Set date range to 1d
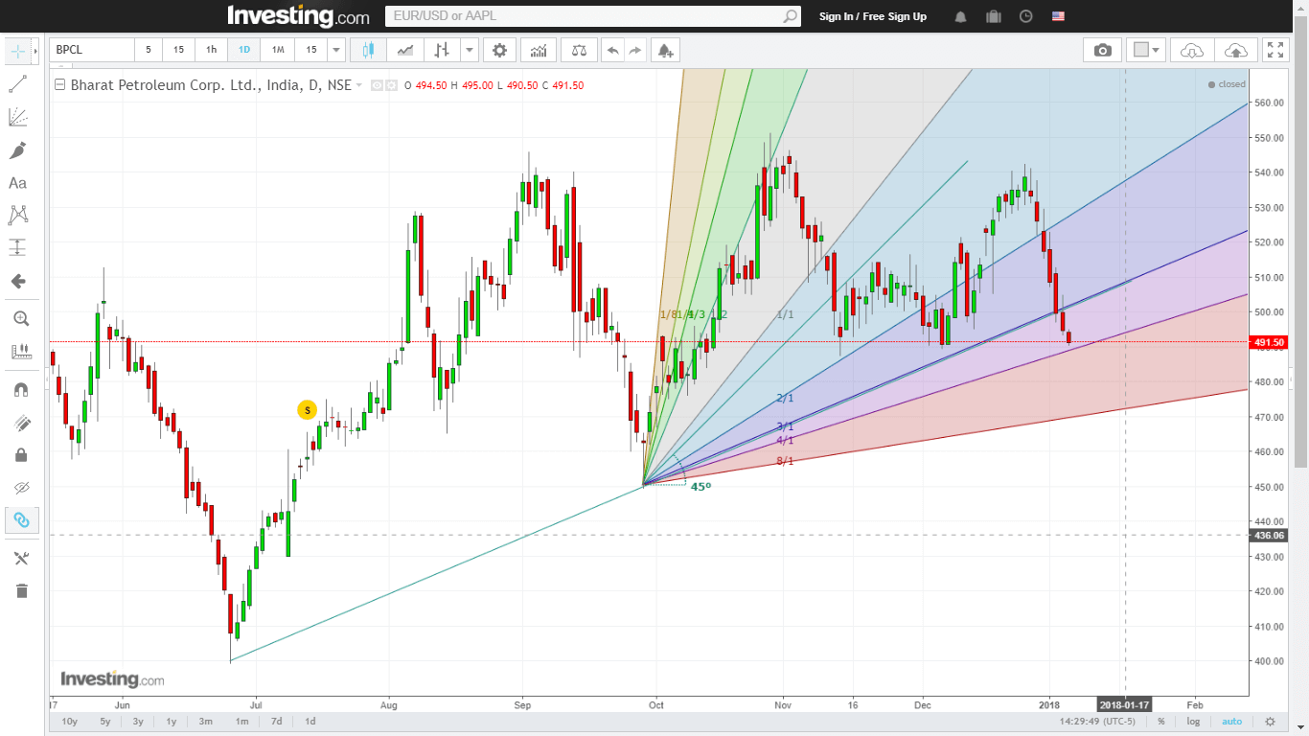Image resolution: width=1309 pixels, height=736 pixels. [310, 722]
